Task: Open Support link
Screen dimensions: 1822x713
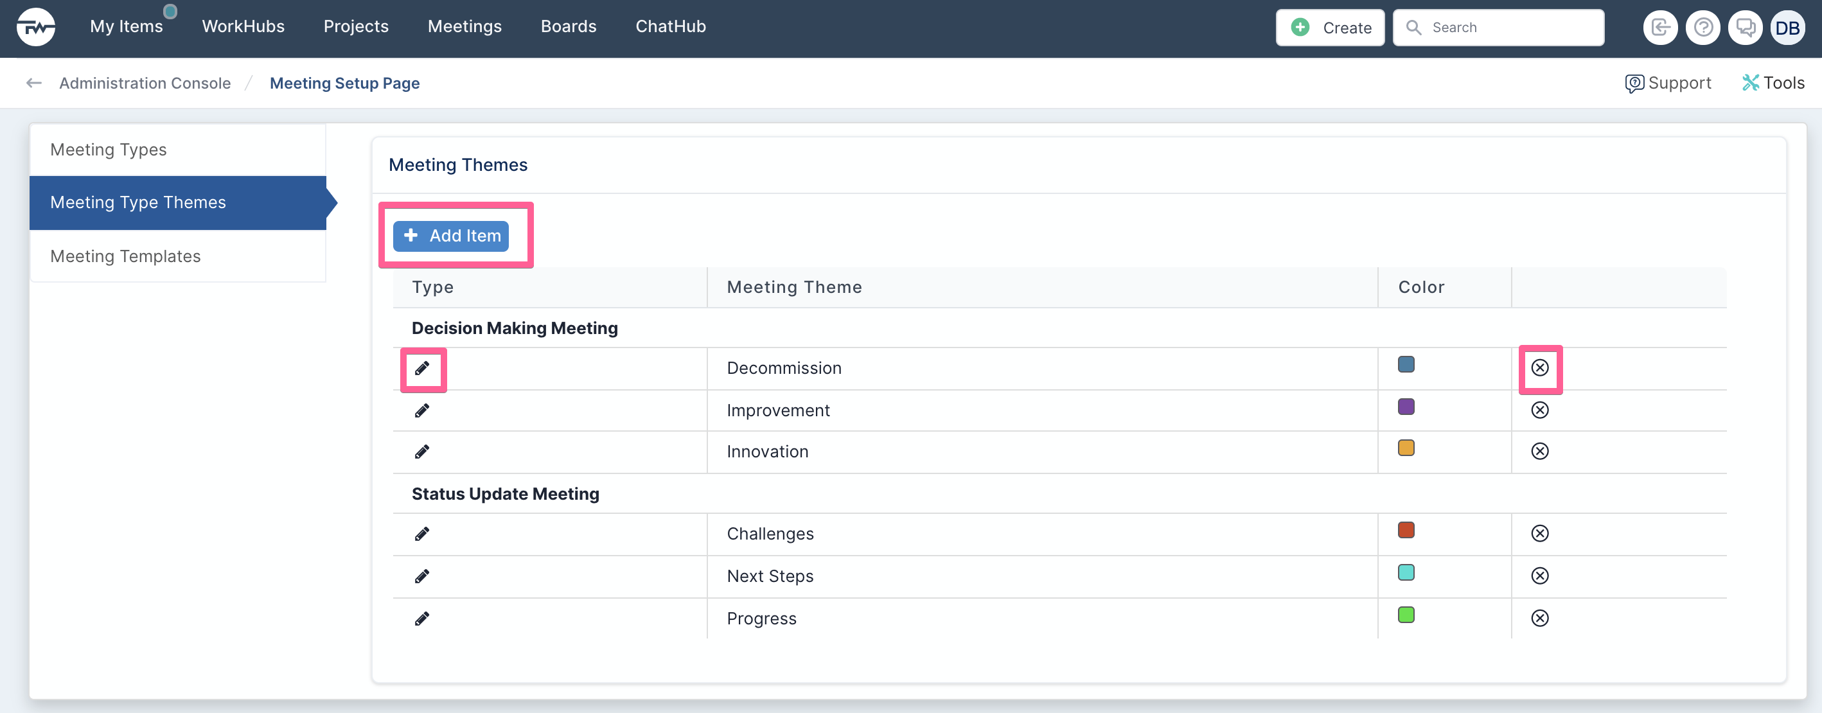Action: 1668,84
